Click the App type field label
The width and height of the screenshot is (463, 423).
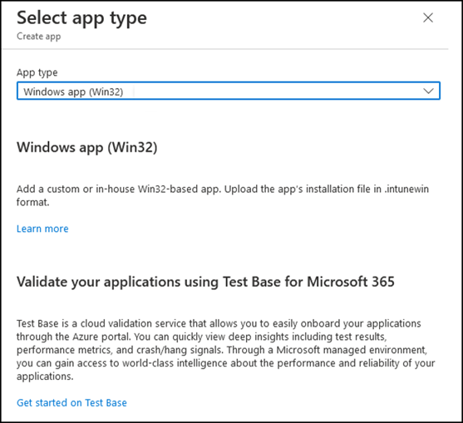(x=37, y=72)
